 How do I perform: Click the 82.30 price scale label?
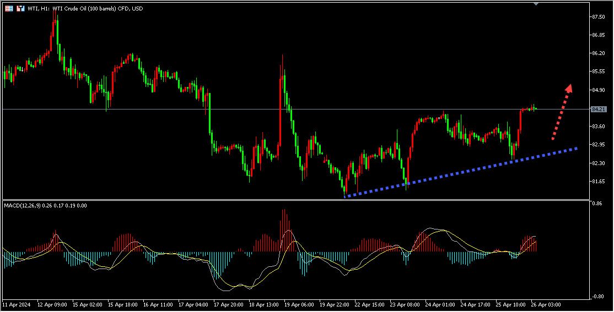599,163
